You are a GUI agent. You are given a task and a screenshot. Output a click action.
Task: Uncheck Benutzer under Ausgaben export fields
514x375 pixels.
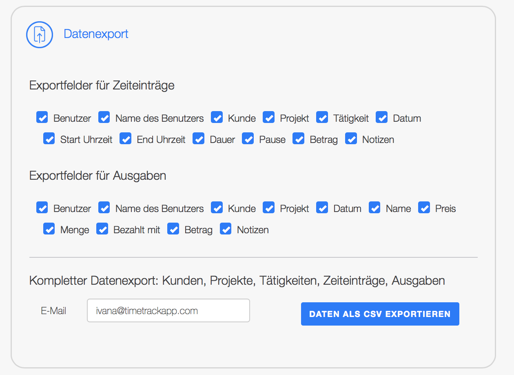42,208
